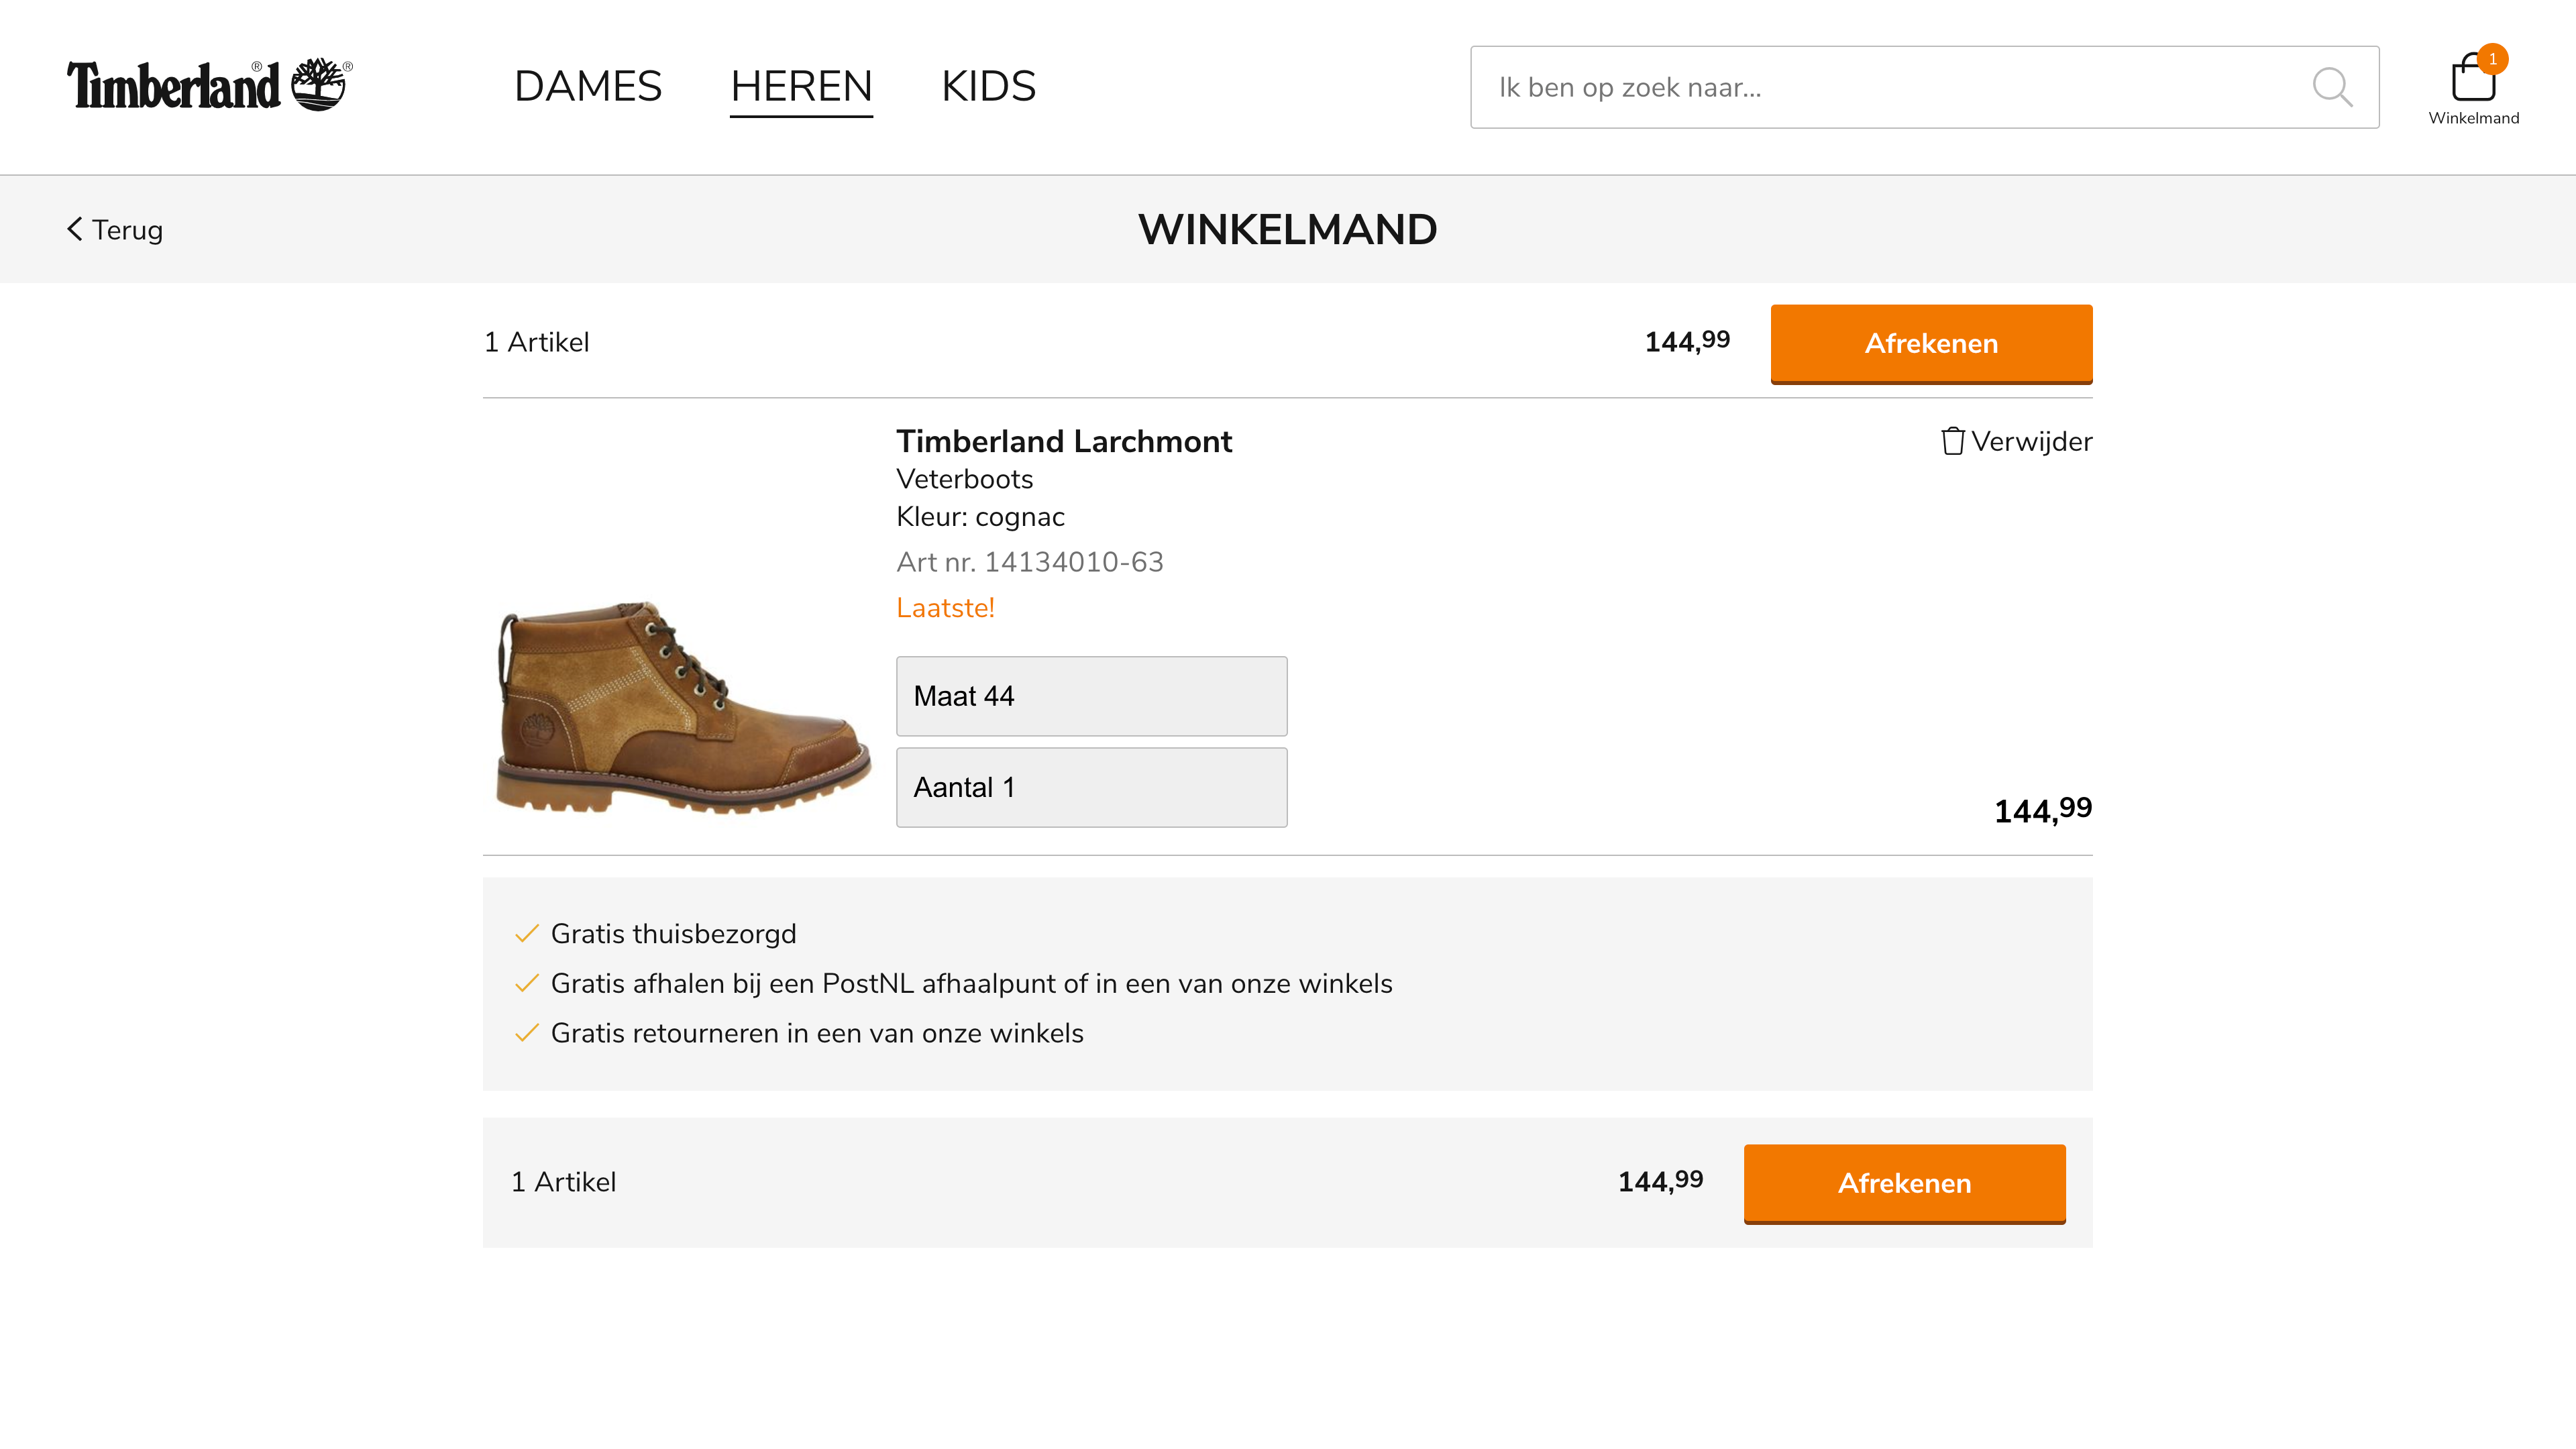Click the back chevron beside Terug
2576x1449 pixels.
coord(75,229)
